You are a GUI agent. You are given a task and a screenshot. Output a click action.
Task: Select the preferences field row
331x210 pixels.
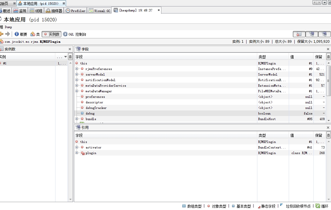[200, 97]
